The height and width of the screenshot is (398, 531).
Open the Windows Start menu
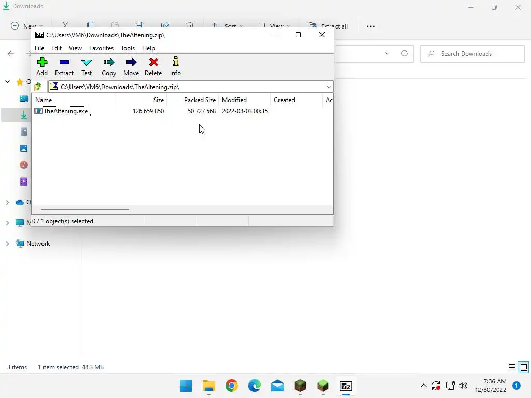[186, 386]
